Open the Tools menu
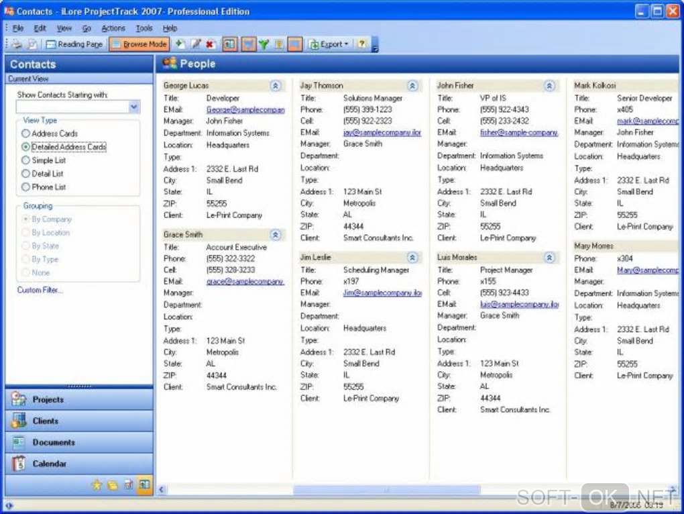The height and width of the screenshot is (514, 684). (144, 28)
